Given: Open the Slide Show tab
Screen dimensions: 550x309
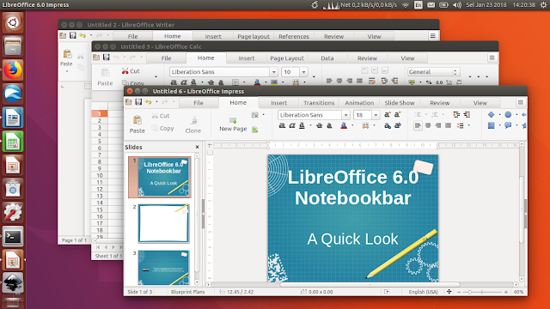Looking at the screenshot, I should [399, 103].
